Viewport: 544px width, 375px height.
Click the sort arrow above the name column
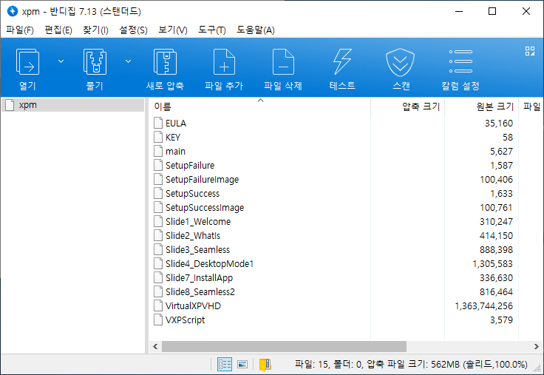coord(261,101)
